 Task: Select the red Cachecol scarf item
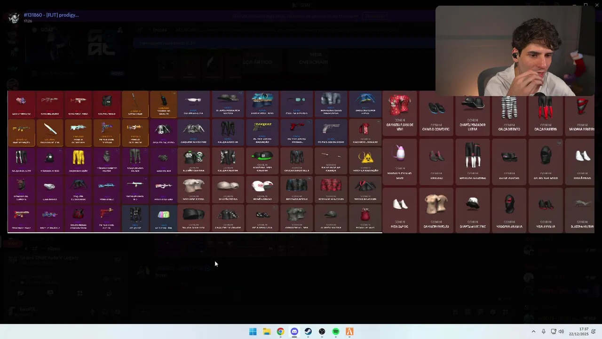click(x=365, y=132)
